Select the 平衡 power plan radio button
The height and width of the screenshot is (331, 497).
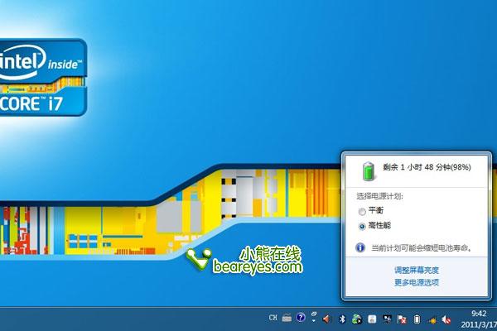click(362, 212)
